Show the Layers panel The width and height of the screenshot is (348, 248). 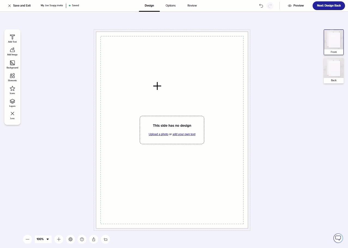[x=12, y=103]
